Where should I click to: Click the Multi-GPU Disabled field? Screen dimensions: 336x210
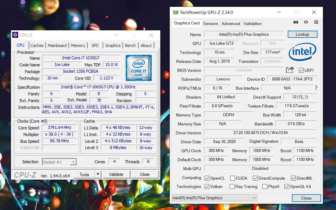tap(260, 168)
